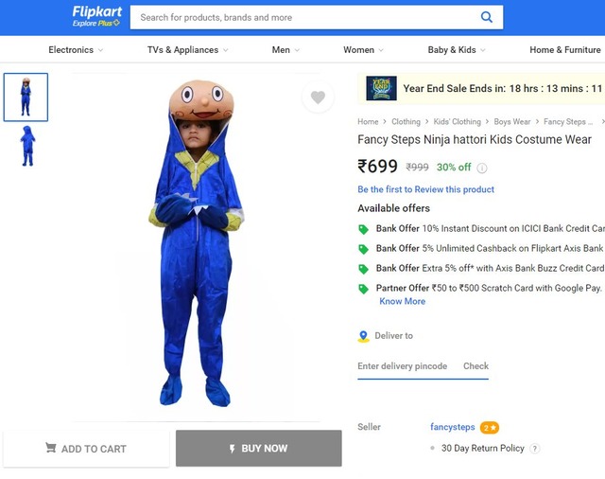Click the ADD TO CART button
This screenshot has height=479, width=605.
86,449
